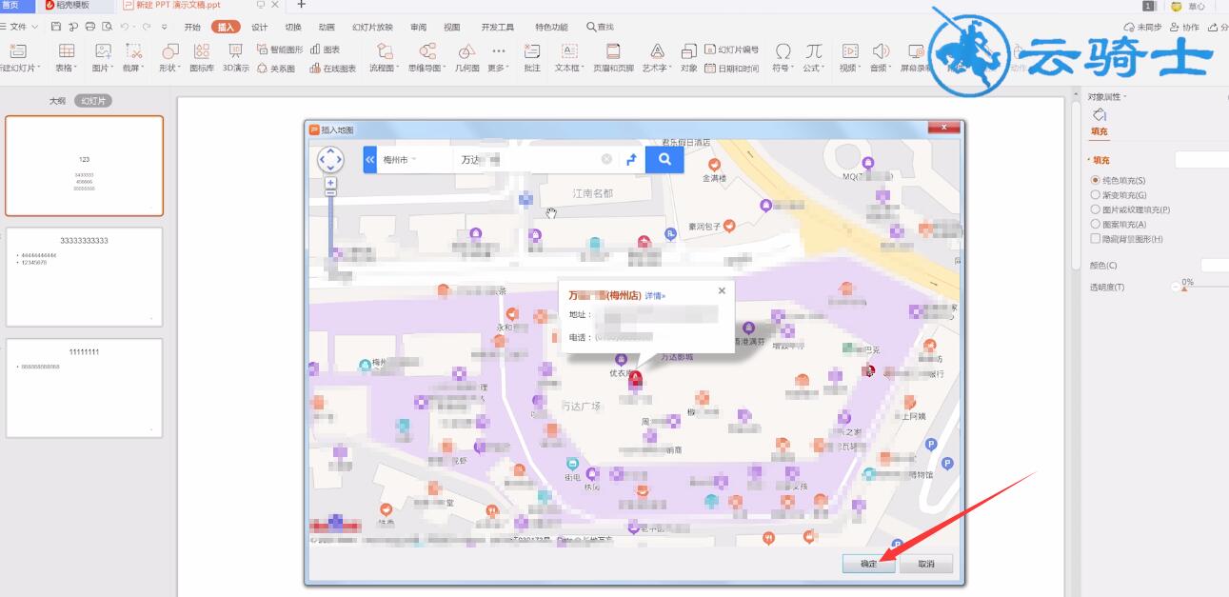
Task: Clear the map search text
Action: pyautogui.click(x=606, y=159)
